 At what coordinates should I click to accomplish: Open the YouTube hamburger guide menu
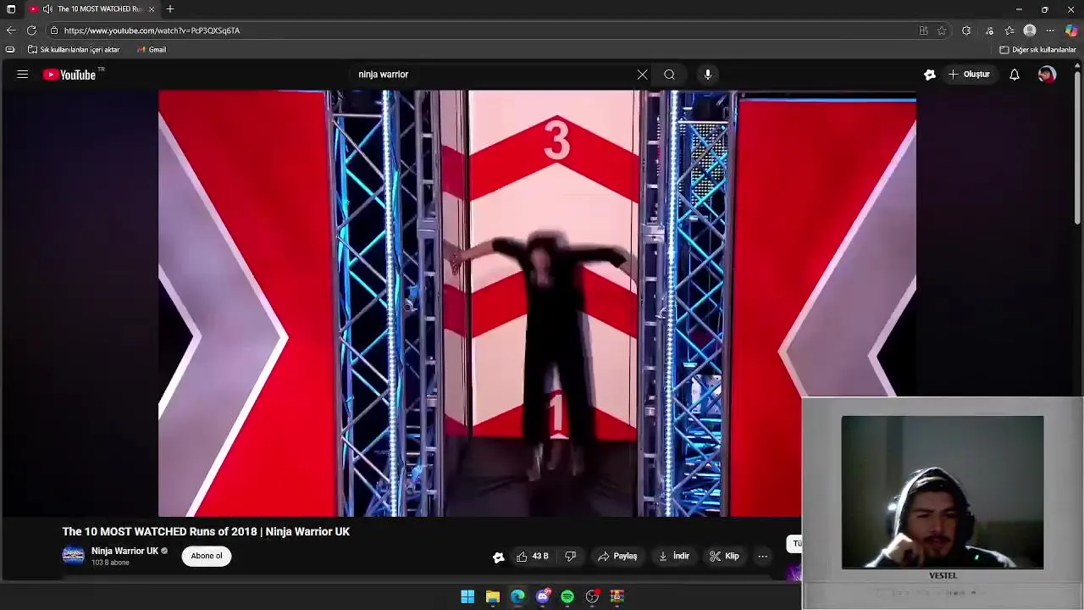[23, 75]
